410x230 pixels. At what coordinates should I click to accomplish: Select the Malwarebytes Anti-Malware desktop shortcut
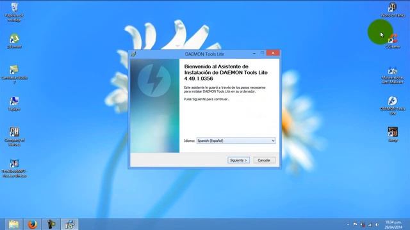click(393, 75)
